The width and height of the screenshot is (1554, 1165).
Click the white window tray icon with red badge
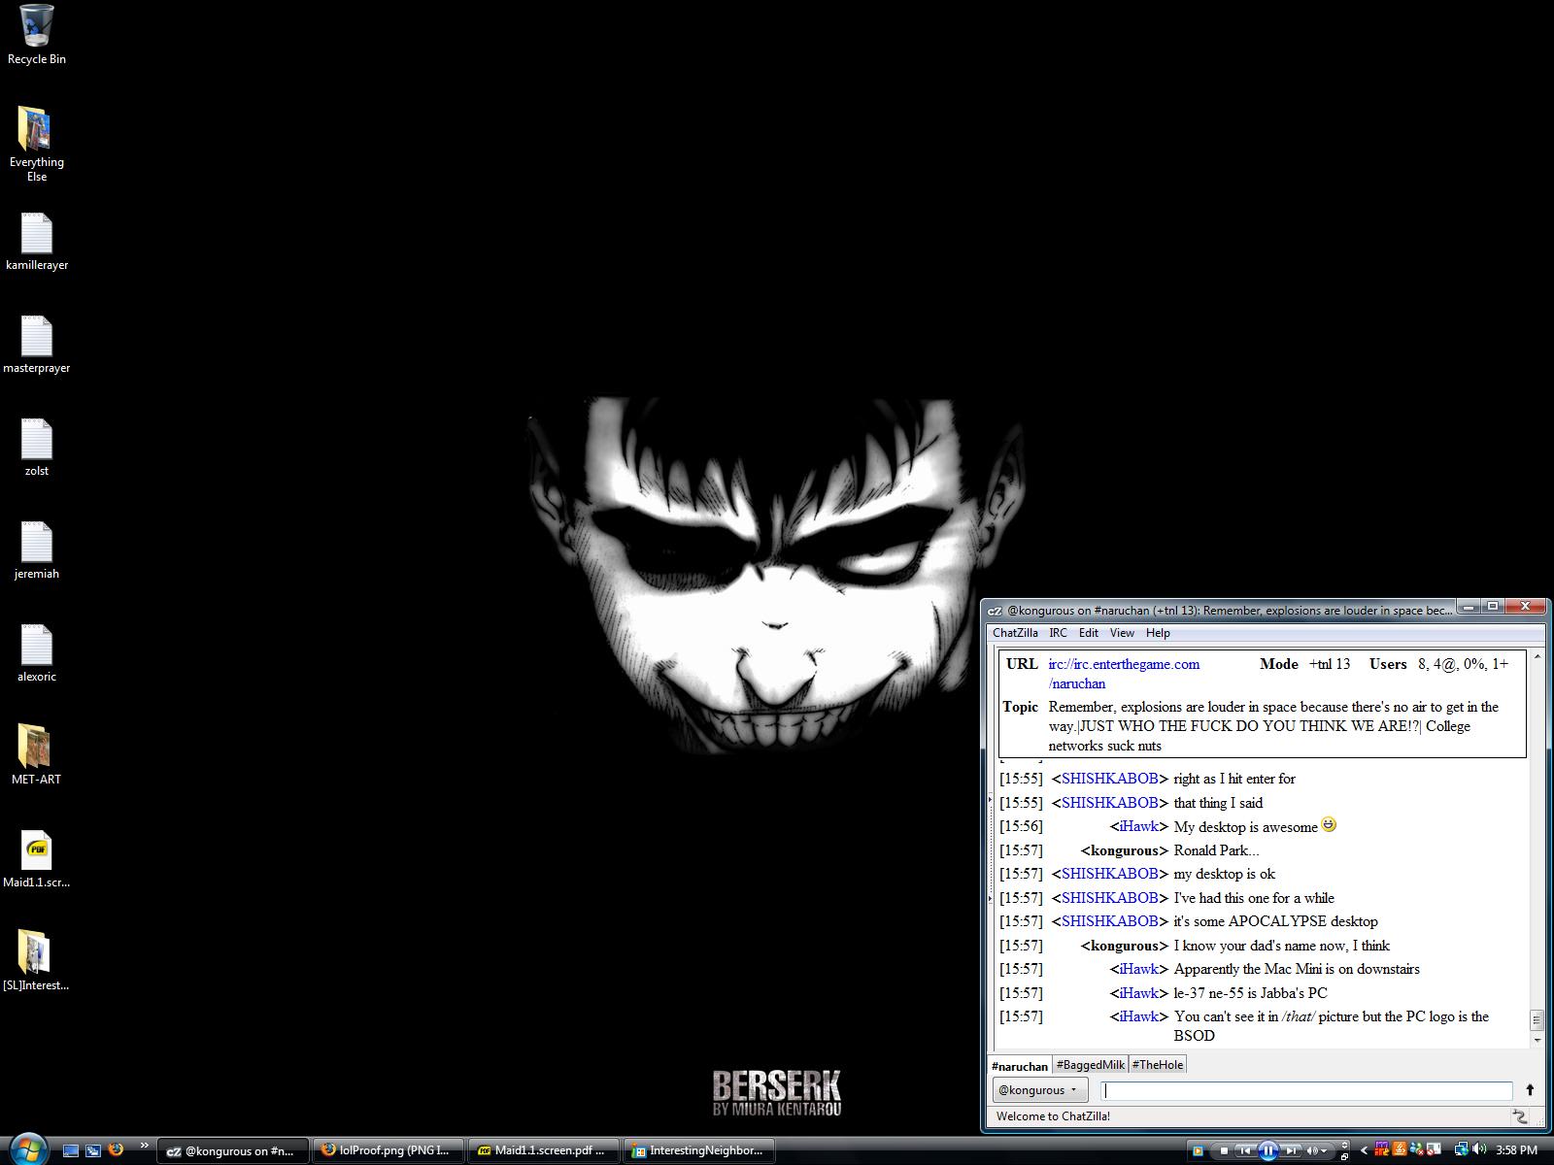click(x=1435, y=1150)
